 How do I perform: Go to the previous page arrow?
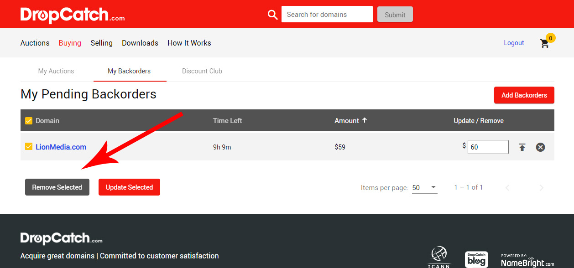pyautogui.click(x=507, y=188)
